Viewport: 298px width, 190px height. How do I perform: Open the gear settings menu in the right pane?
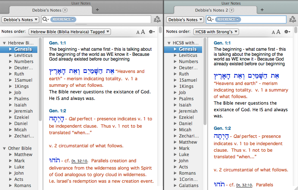[287, 32]
